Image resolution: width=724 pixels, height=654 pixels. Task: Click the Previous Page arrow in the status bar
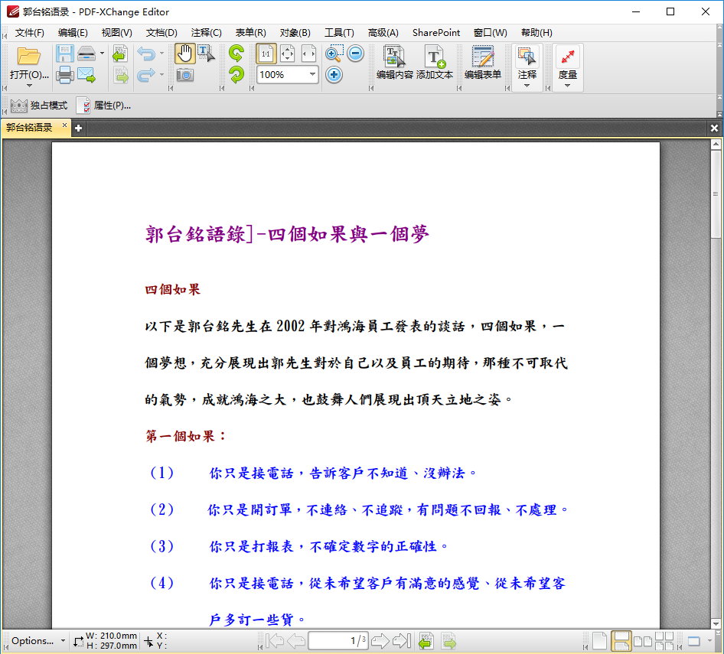pos(296,641)
